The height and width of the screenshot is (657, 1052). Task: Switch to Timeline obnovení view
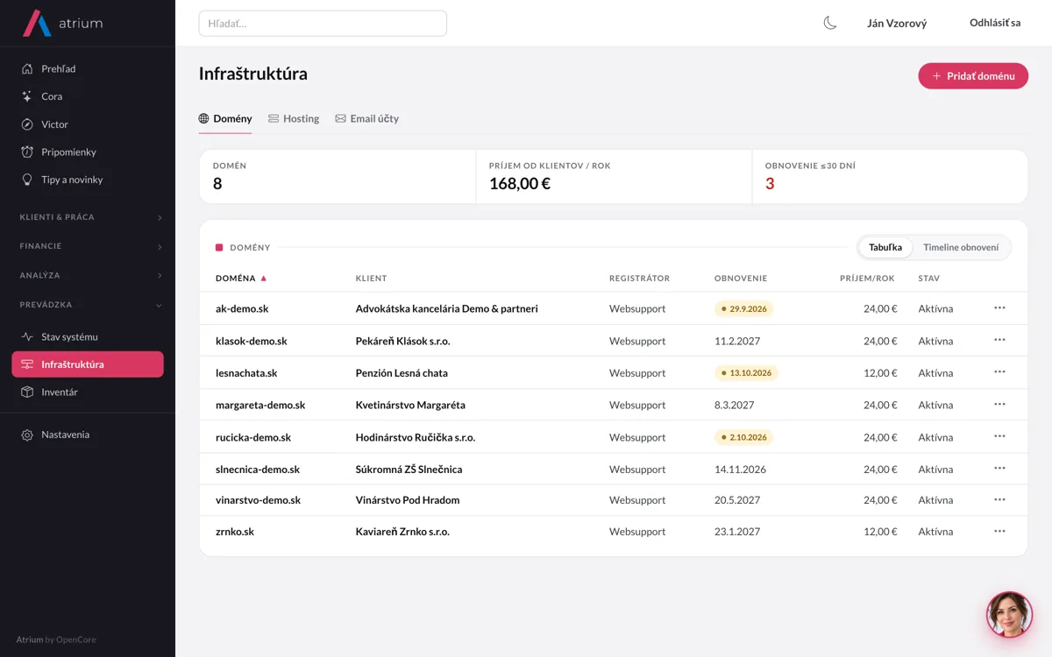pyautogui.click(x=961, y=247)
